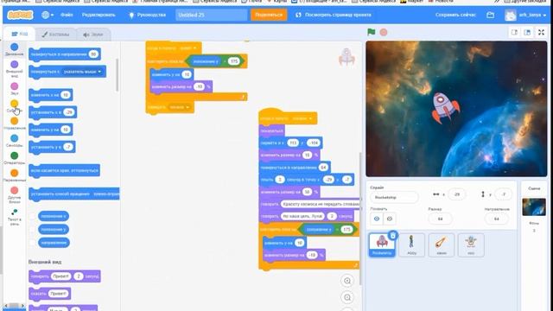Select the fourth robot sprite thumbnail

pos(471,244)
